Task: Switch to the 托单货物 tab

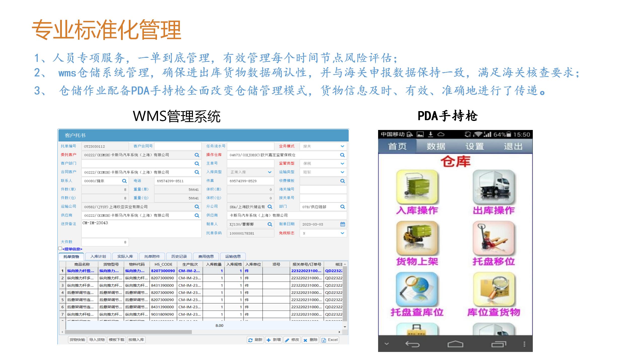Action: 71,256
